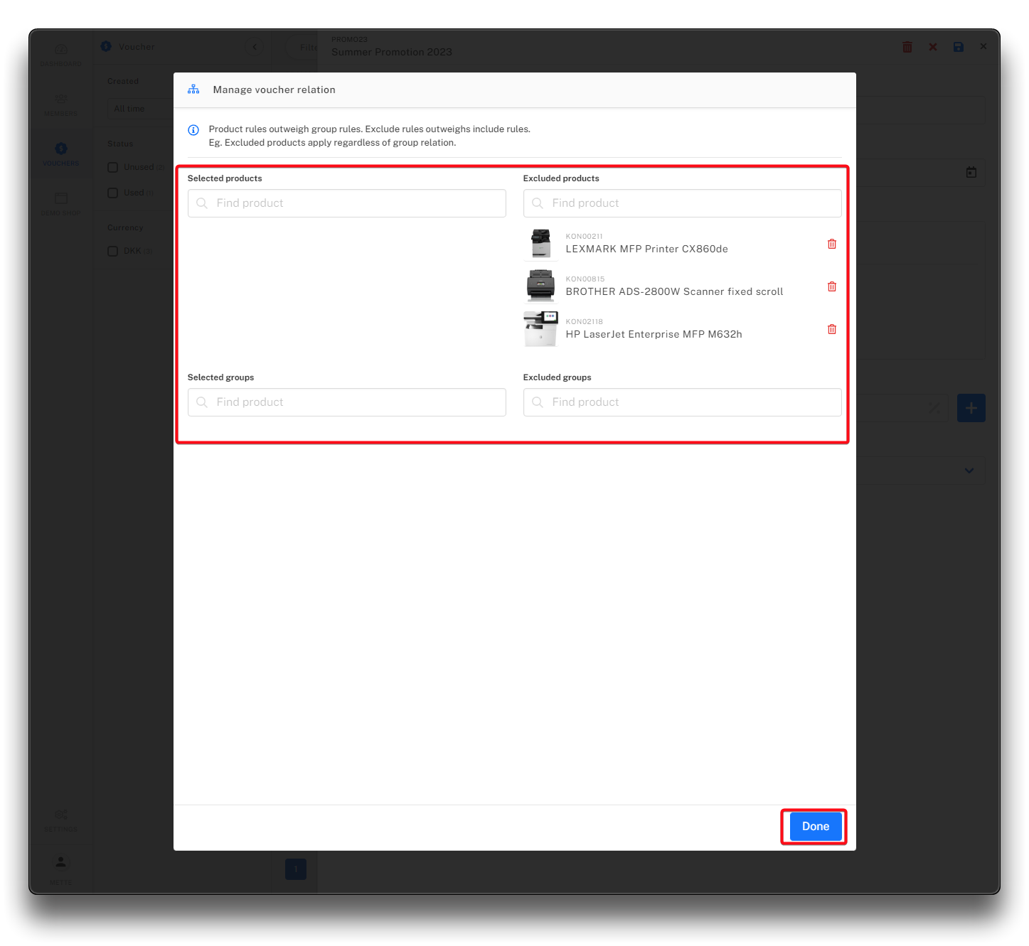The width and height of the screenshot is (1029, 946).
Task: Toggle the Used status checkbox
Action: point(113,193)
